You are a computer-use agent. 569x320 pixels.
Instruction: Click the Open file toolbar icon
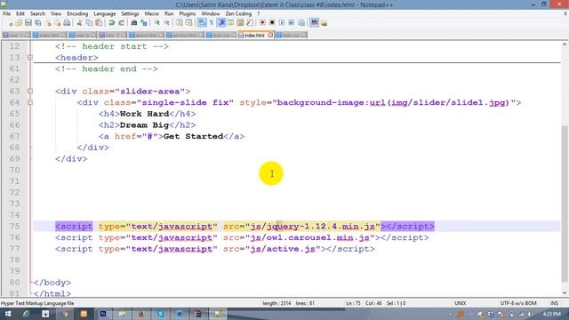click(19, 23)
